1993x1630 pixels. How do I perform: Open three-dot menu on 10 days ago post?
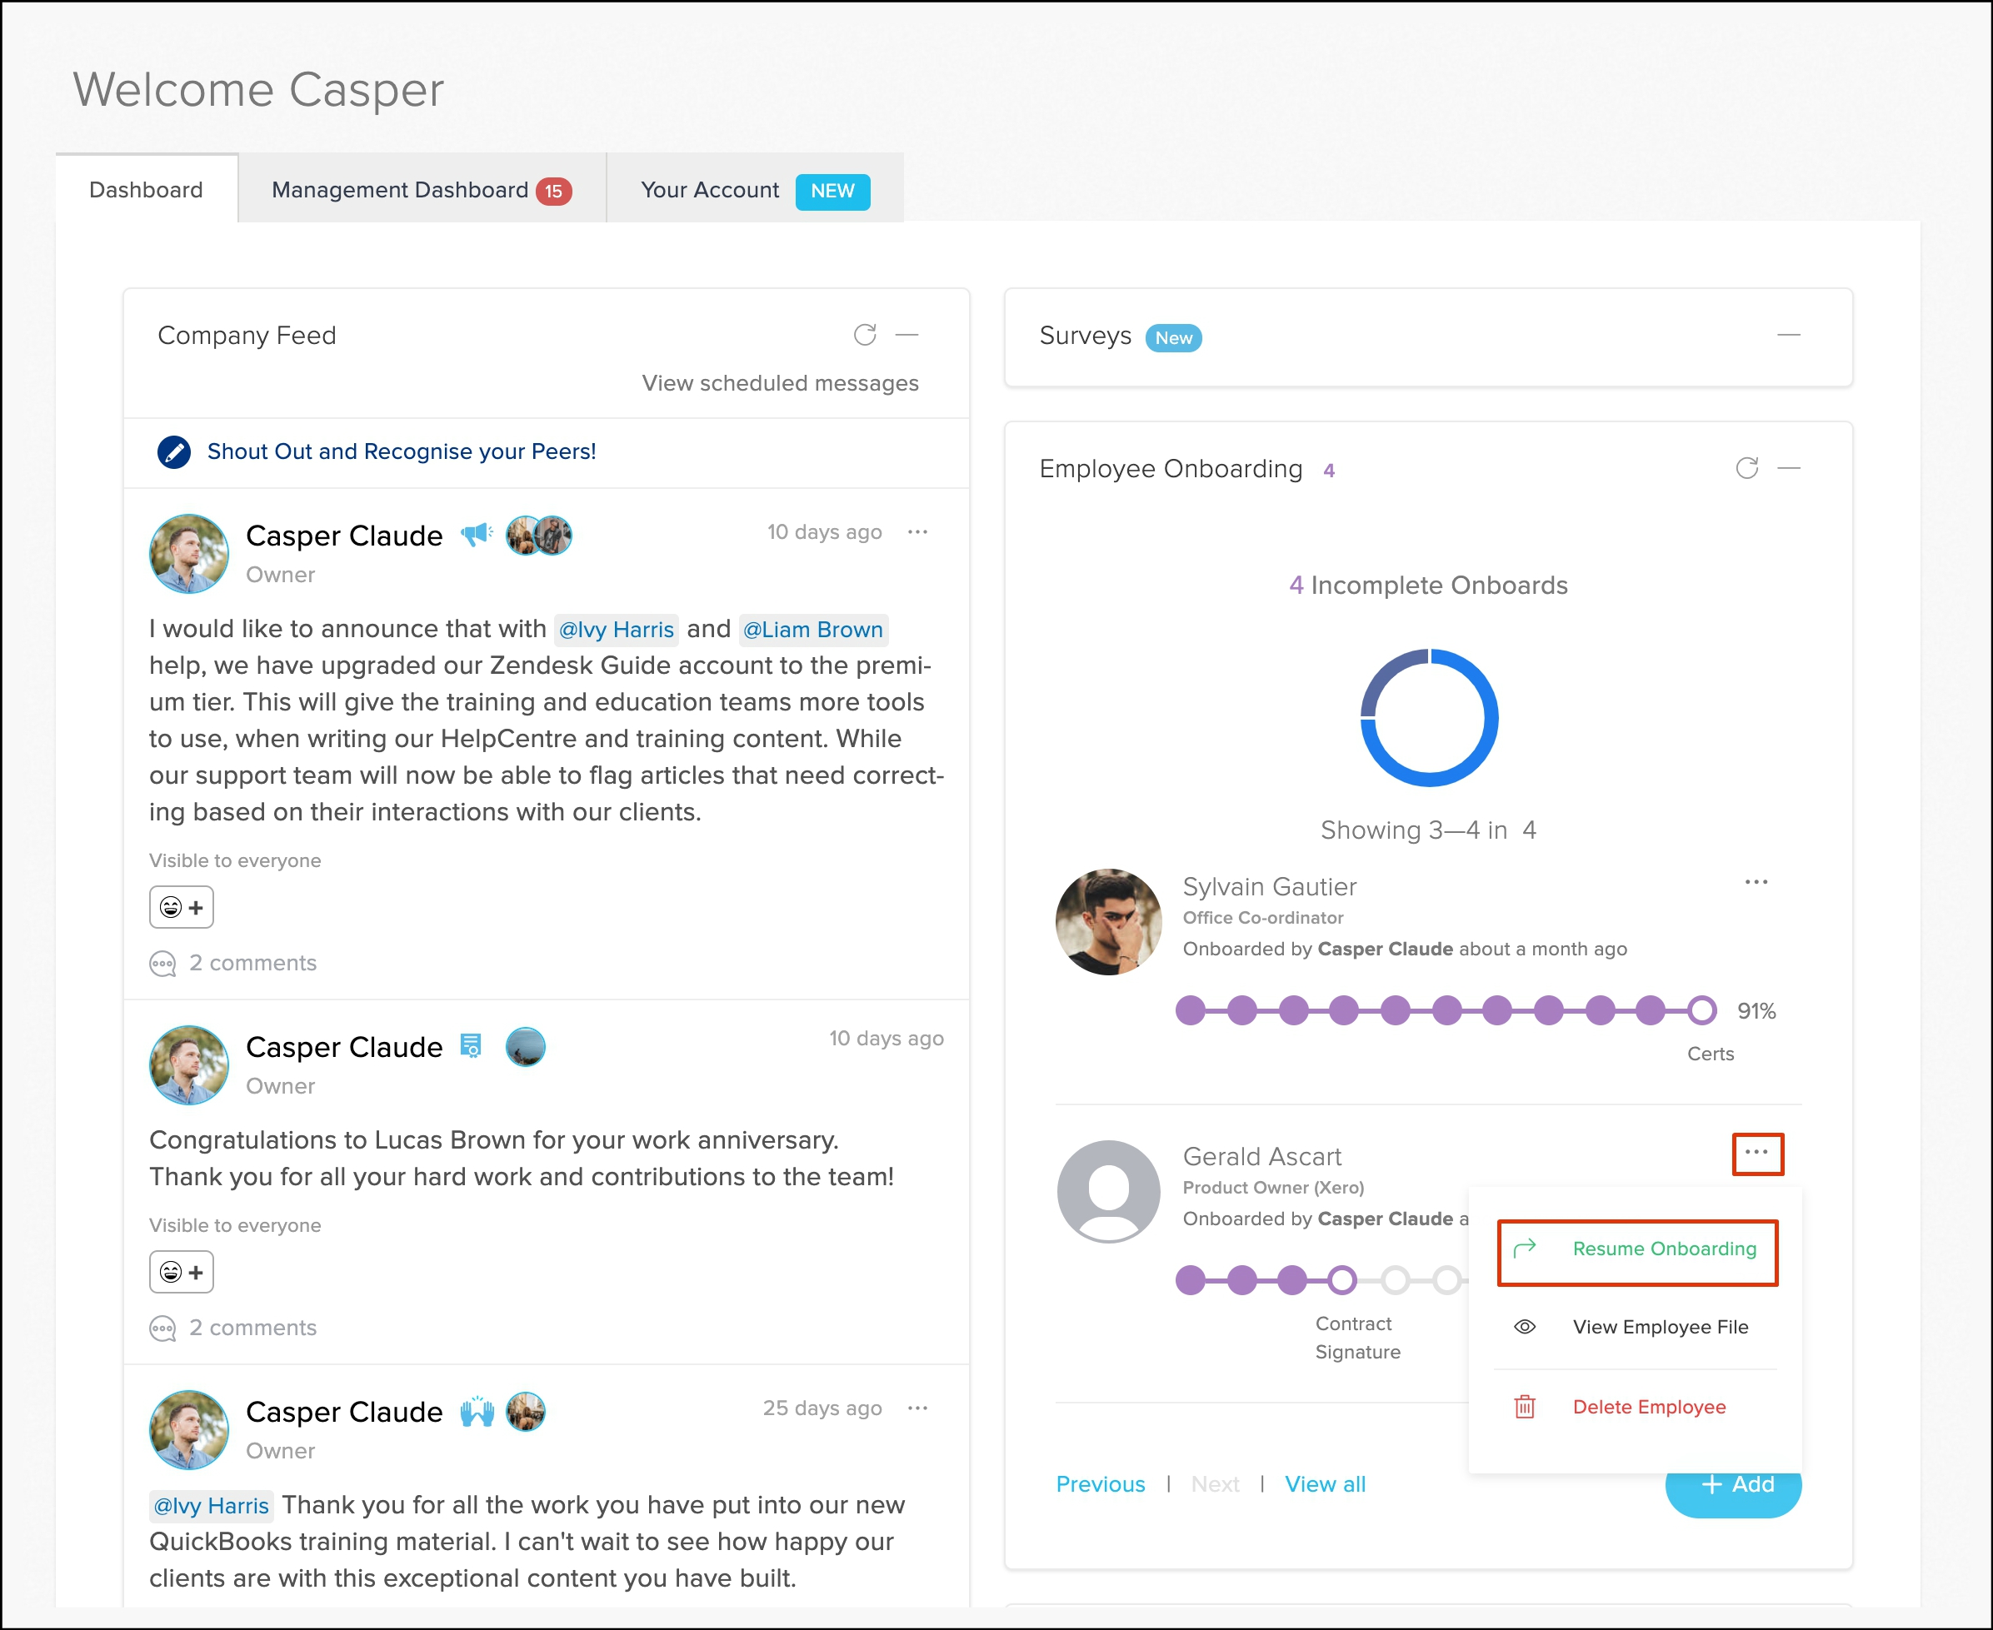pyautogui.click(x=917, y=532)
